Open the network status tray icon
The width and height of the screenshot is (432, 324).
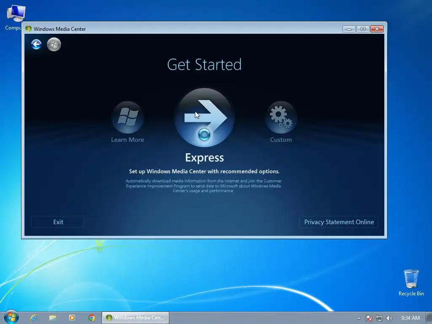point(379,318)
